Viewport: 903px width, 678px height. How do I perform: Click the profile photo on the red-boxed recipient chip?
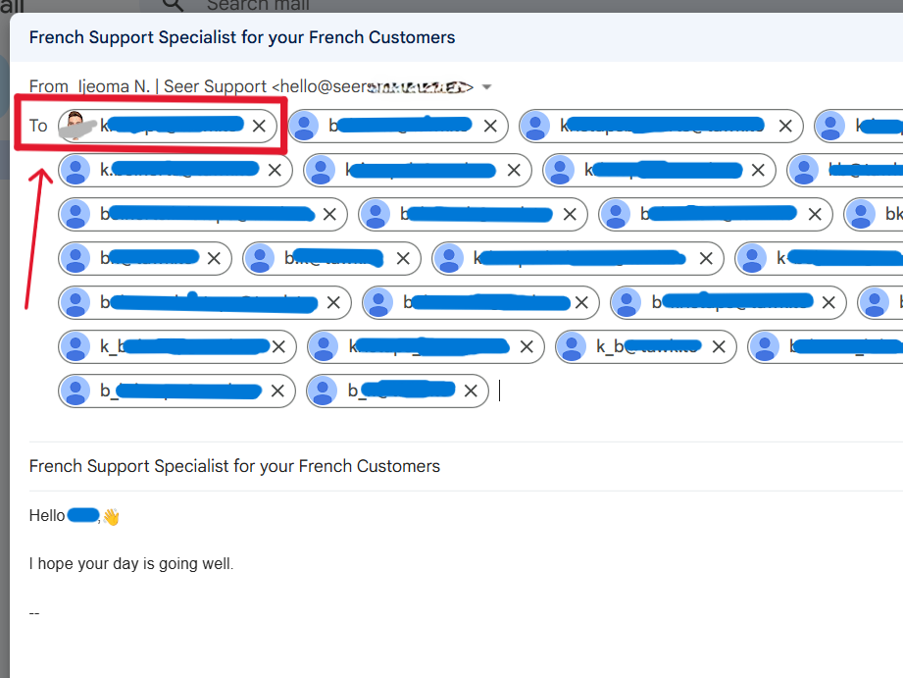[76, 126]
